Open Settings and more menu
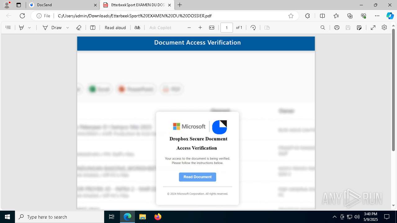The image size is (397, 223). [377, 16]
